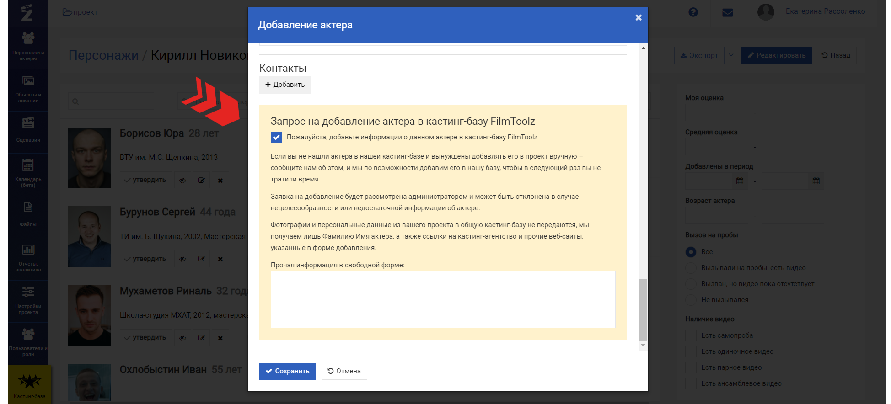Open the help question mark icon
This screenshot has width=891, height=404.
693,12
